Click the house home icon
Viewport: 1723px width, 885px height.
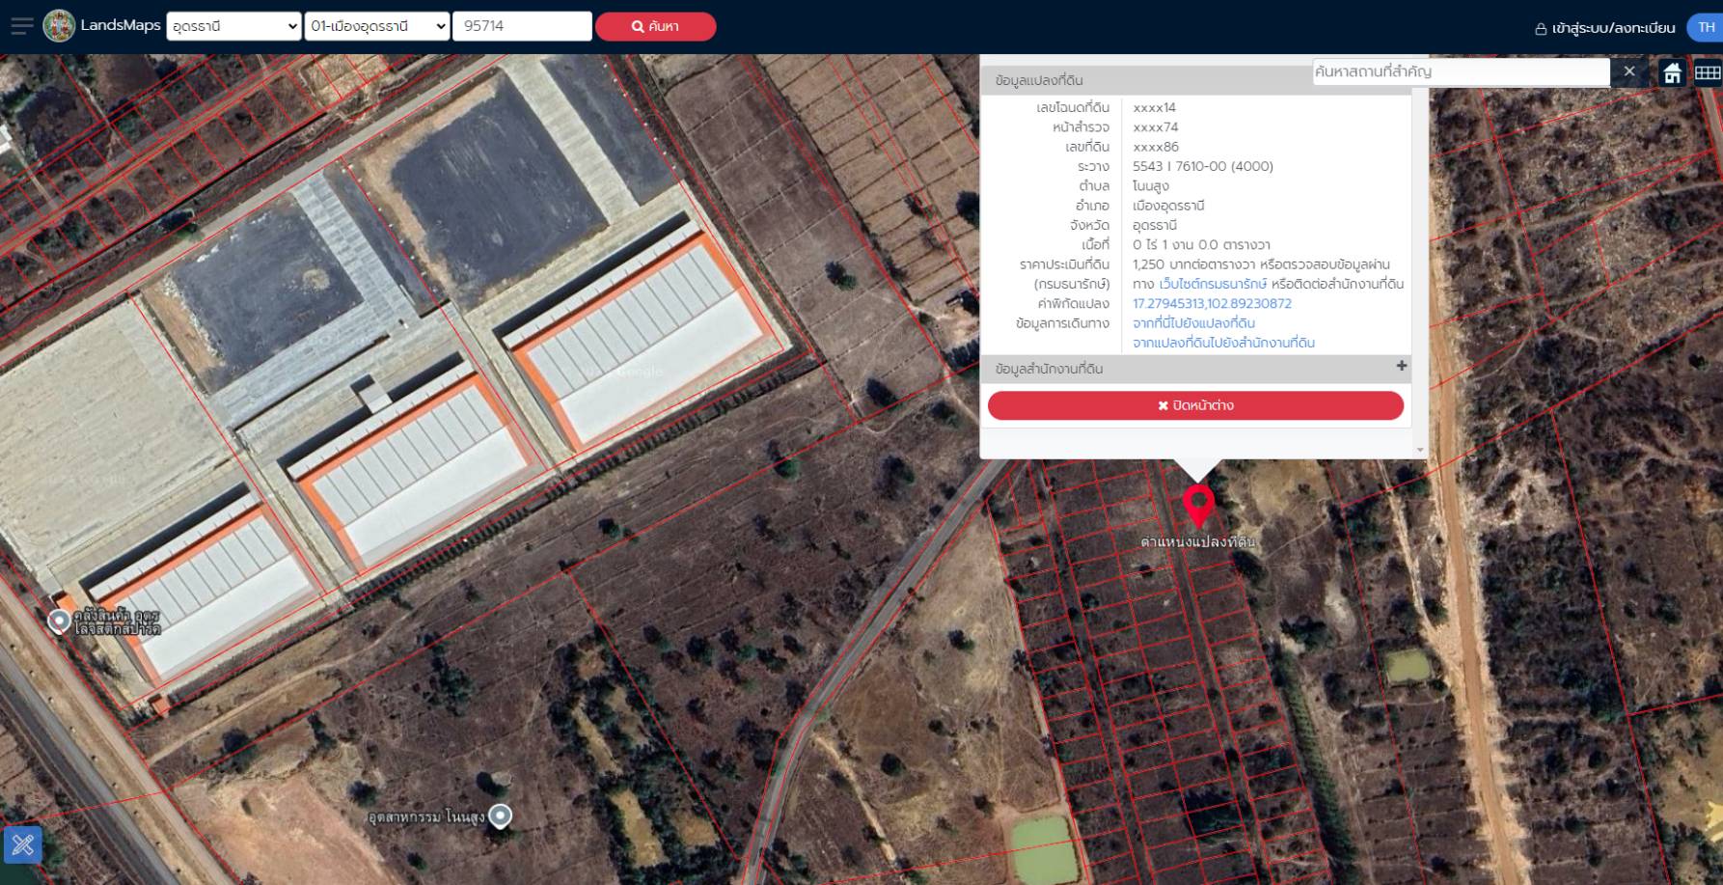(x=1672, y=73)
